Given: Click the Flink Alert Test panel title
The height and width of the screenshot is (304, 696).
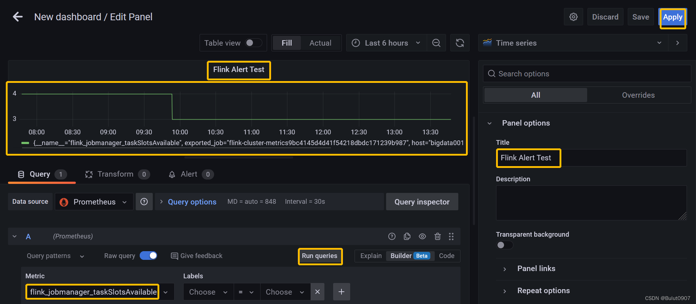Looking at the screenshot, I should click(x=239, y=69).
